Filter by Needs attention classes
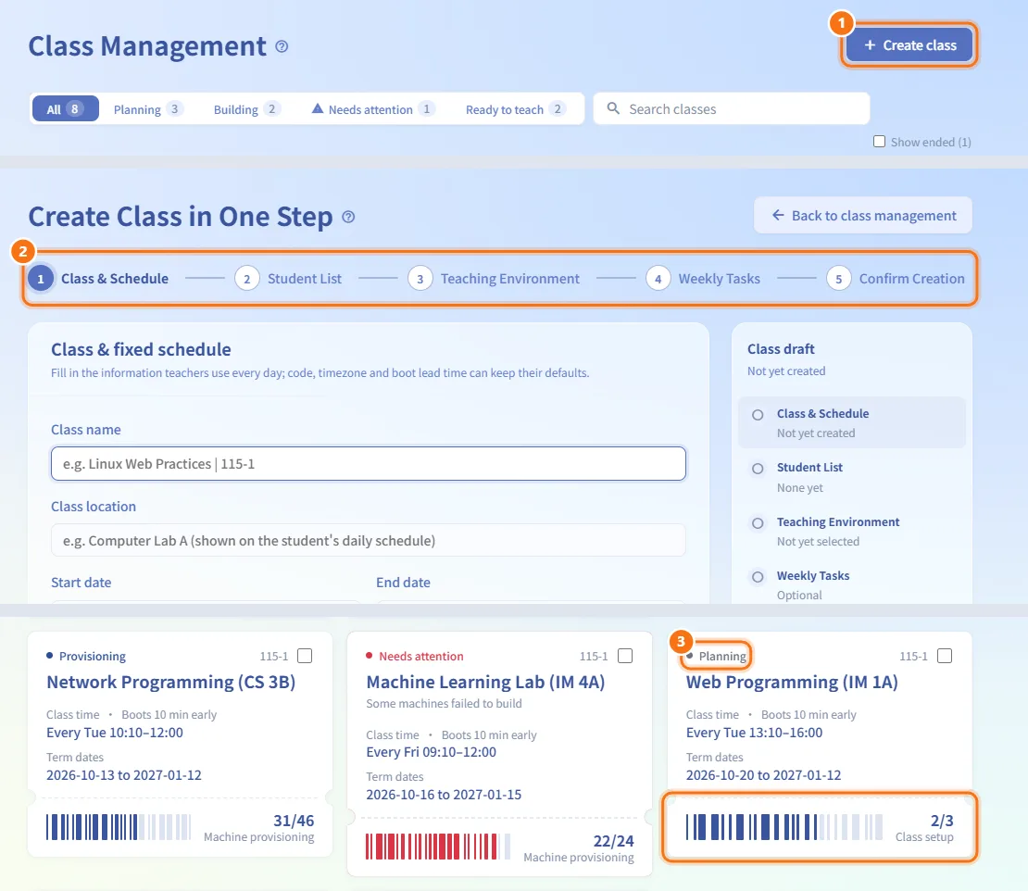This screenshot has height=891, width=1028. [372, 109]
